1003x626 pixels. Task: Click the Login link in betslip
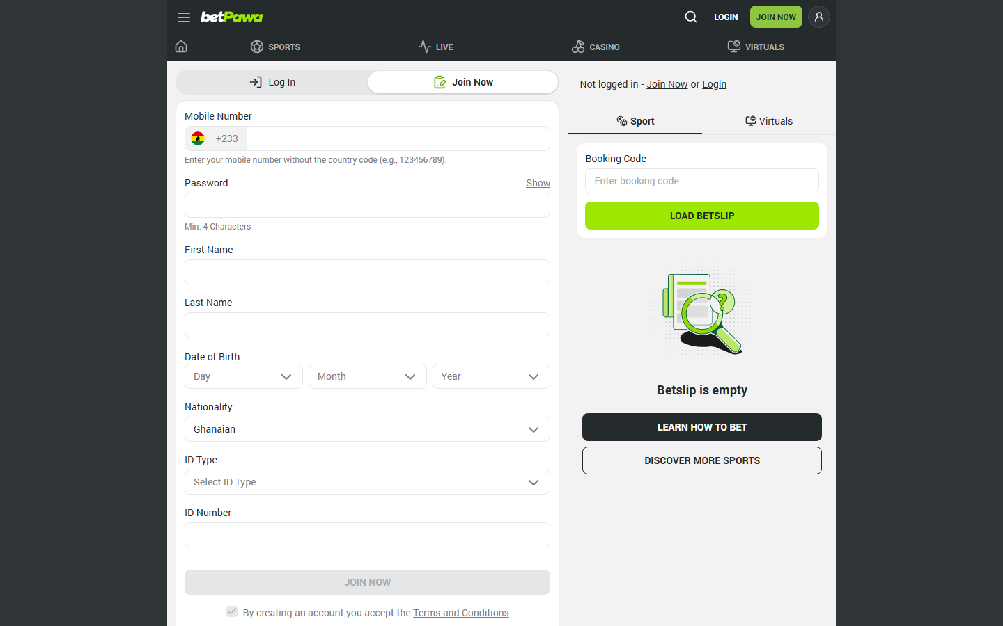714,84
